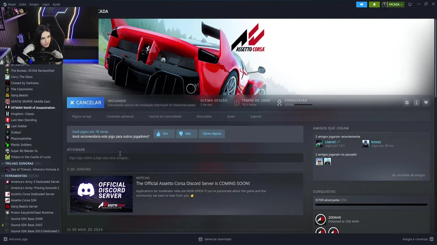
Task: Click the achievements progress bar
Action: (x=371, y=205)
